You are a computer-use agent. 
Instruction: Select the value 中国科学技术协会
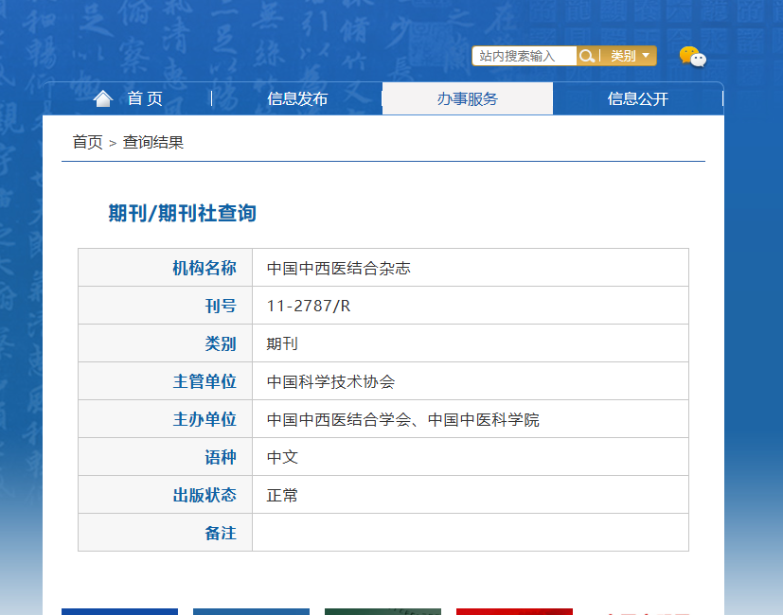pyautogui.click(x=330, y=382)
